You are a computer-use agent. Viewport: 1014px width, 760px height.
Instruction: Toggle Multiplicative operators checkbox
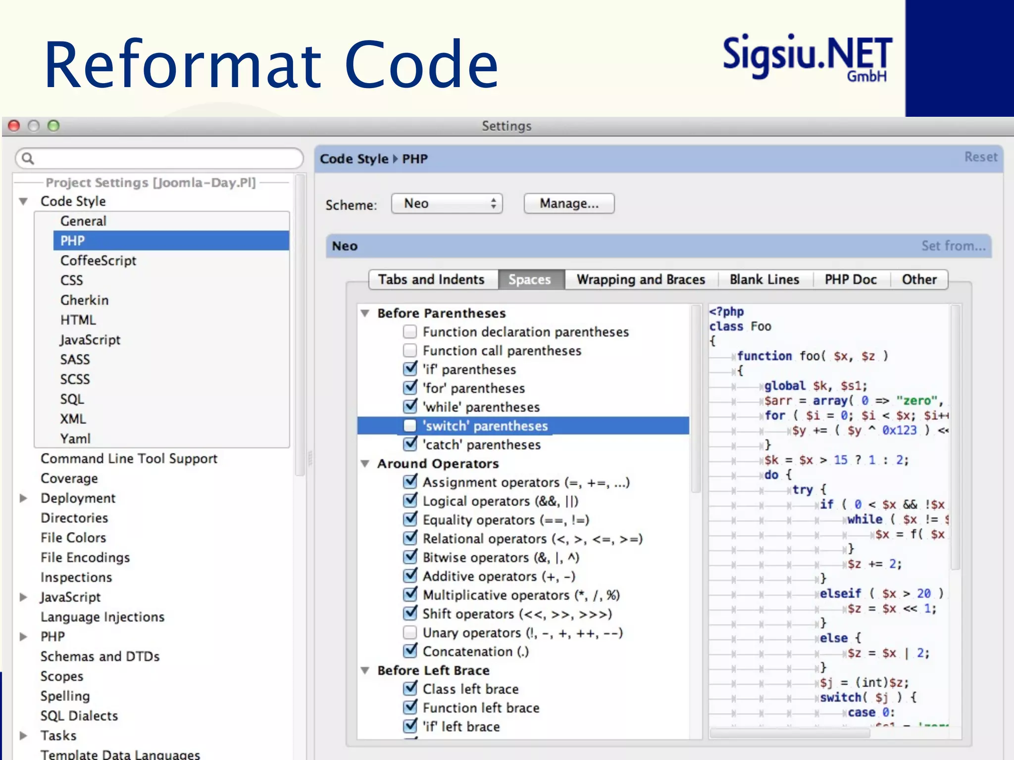[410, 595]
